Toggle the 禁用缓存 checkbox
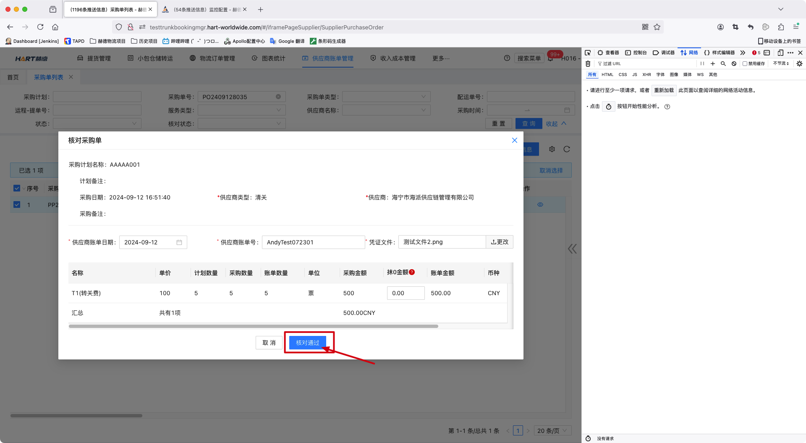Viewport: 806px width, 443px height. coord(745,64)
